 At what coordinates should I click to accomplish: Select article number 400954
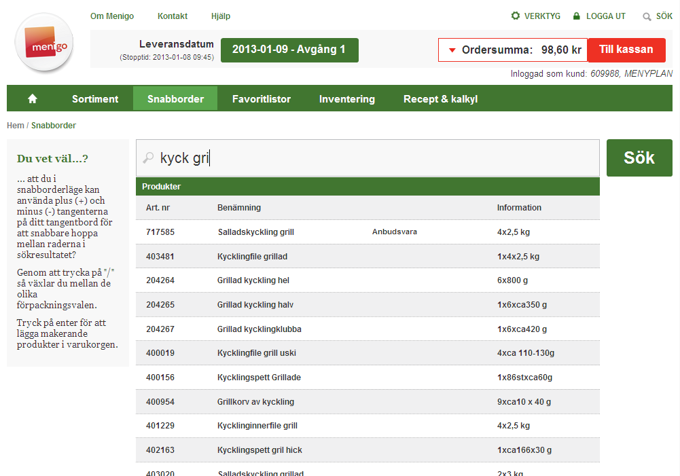point(160,401)
